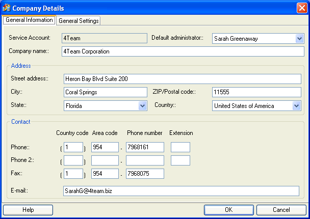
Task: Click the Help button
Action: (28, 210)
